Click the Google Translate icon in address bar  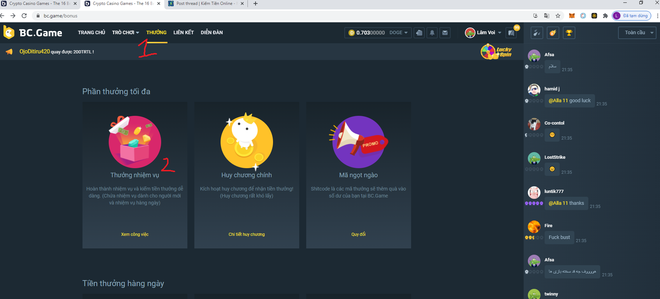(x=547, y=16)
